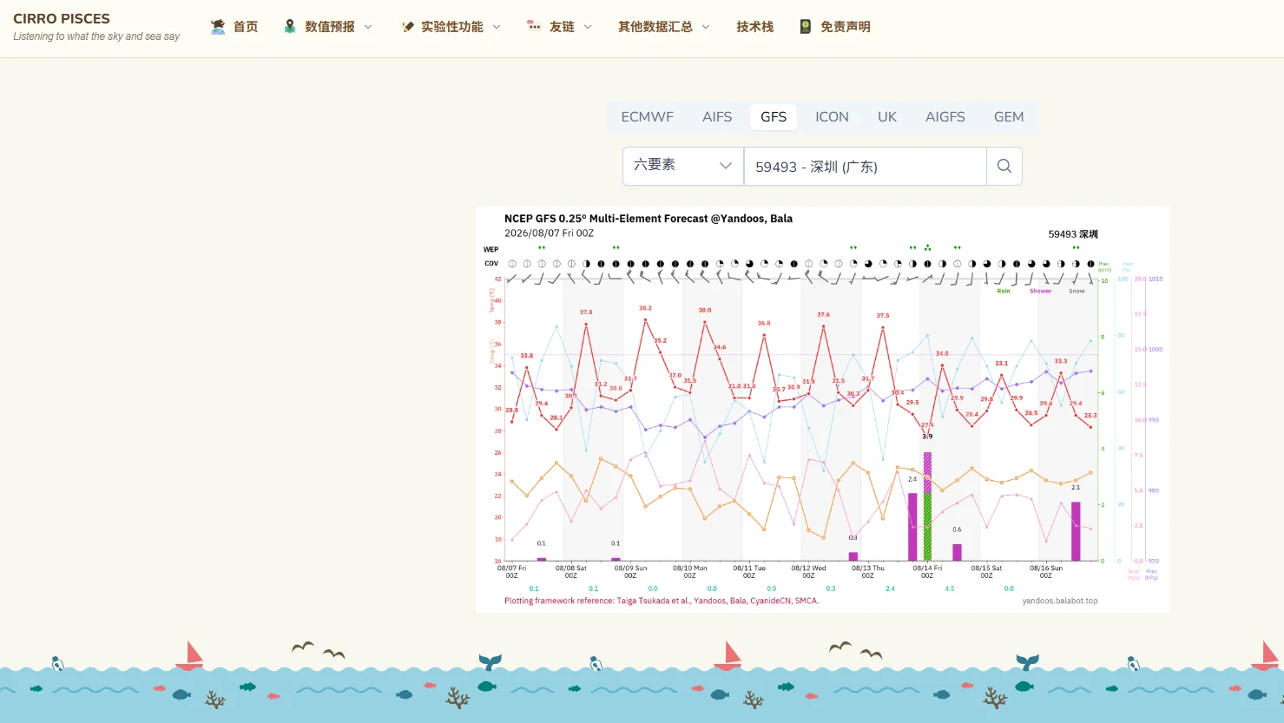The height and width of the screenshot is (723, 1284).
Task: Expand the 友链 menu chevron
Action: 588,27
